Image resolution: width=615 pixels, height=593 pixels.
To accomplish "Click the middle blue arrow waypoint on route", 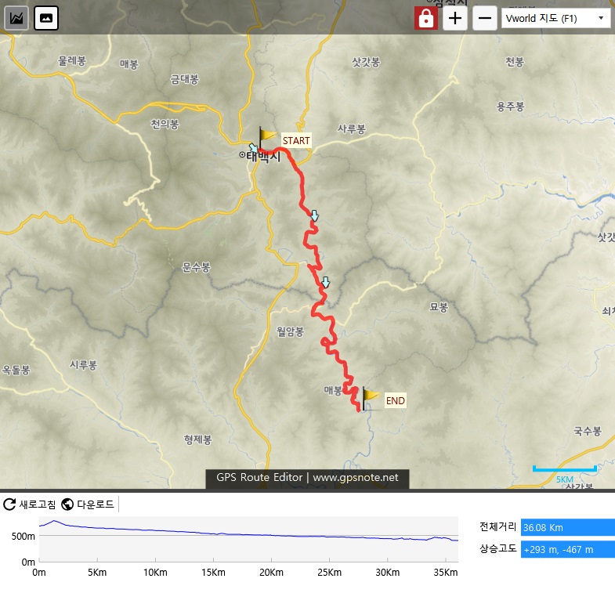I will 315,215.
